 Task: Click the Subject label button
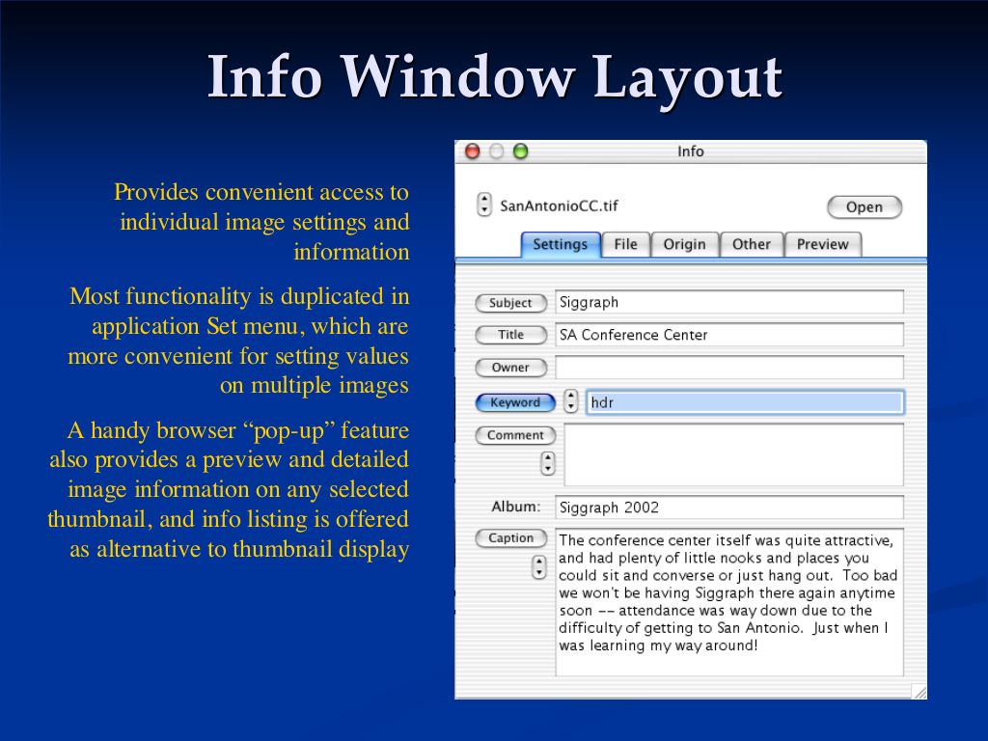click(510, 303)
